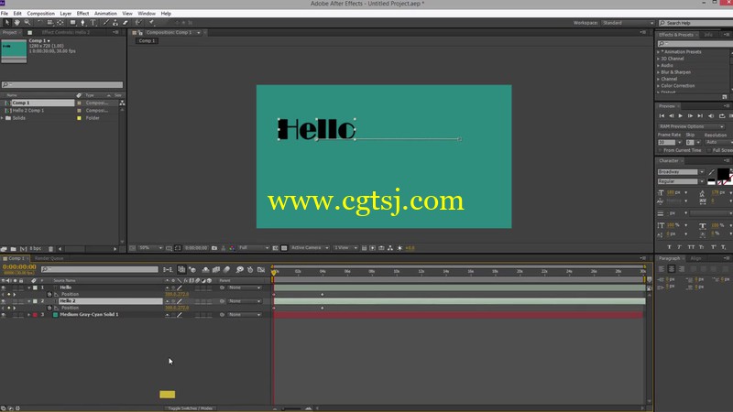Select the Unified Camera tool
The image size is (733, 412).
(49, 22)
